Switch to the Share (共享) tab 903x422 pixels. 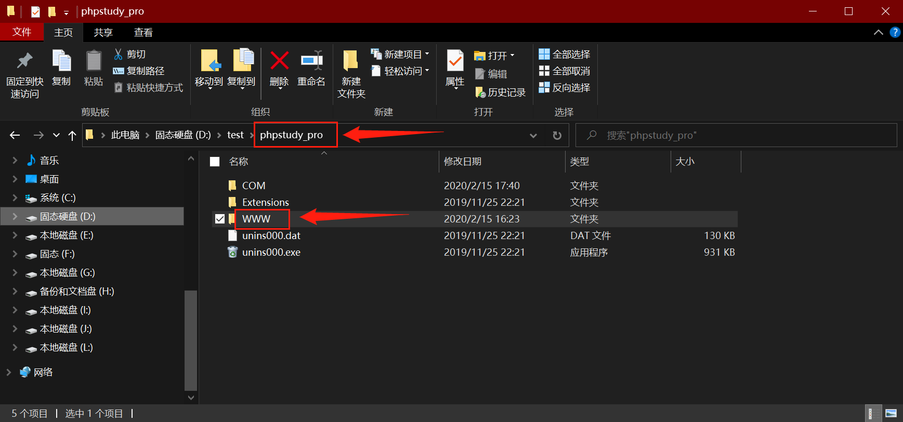pyautogui.click(x=103, y=32)
